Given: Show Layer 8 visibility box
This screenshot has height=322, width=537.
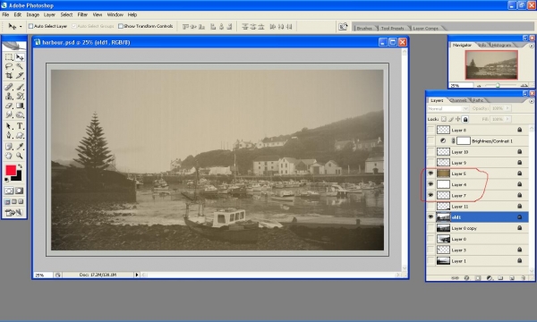Looking at the screenshot, I should 430,130.
